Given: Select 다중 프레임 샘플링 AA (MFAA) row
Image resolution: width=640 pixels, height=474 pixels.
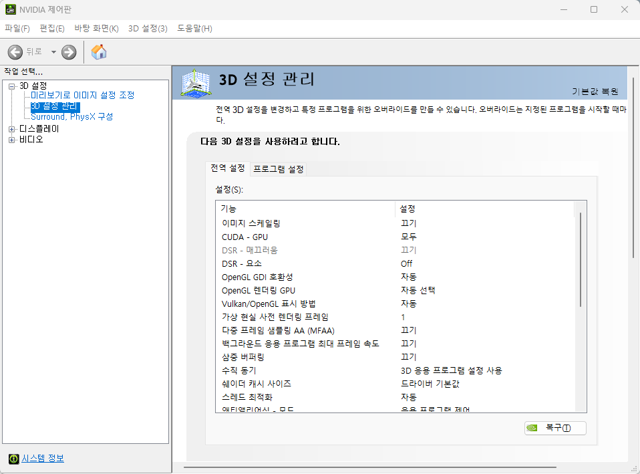Looking at the screenshot, I should (x=395, y=330).
